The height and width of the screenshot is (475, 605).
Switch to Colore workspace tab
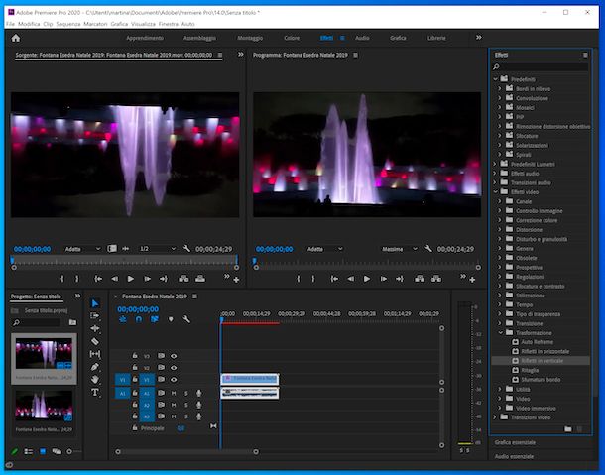pos(292,38)
